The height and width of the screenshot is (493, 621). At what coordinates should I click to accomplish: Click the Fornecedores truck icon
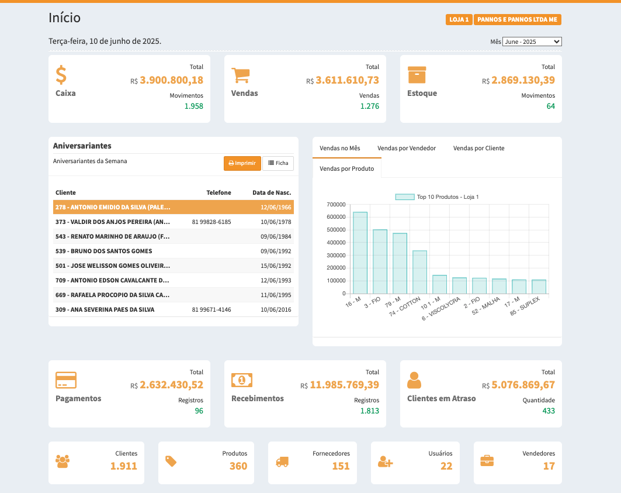[282, 461]
